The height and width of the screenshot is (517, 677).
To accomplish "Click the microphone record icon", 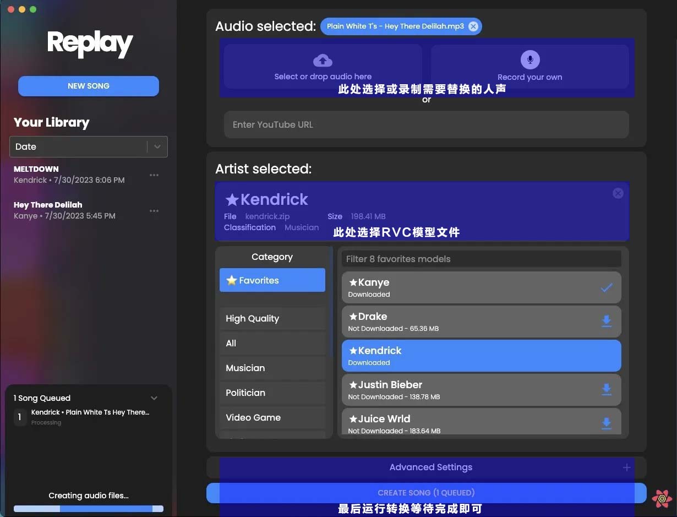I will tap(530, 59).
